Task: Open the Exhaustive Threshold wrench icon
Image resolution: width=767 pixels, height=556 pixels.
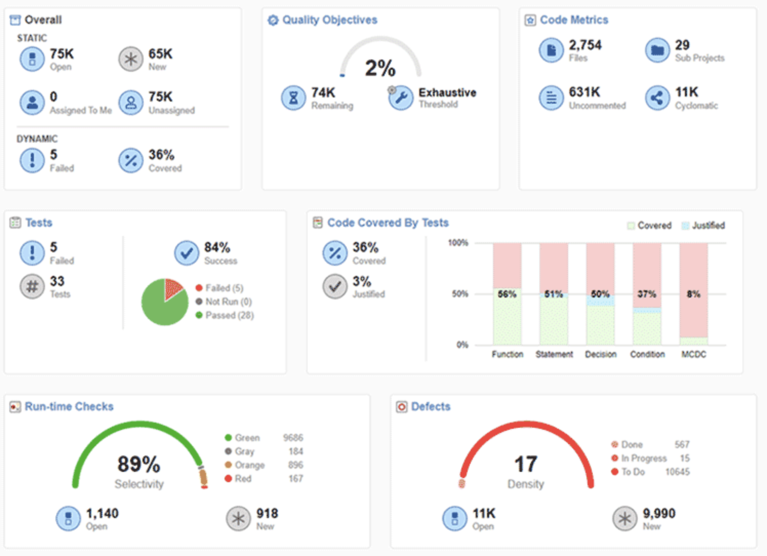Action: [x=400, y=97]
